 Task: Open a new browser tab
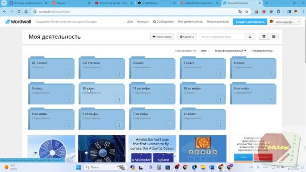pos(267,3)
